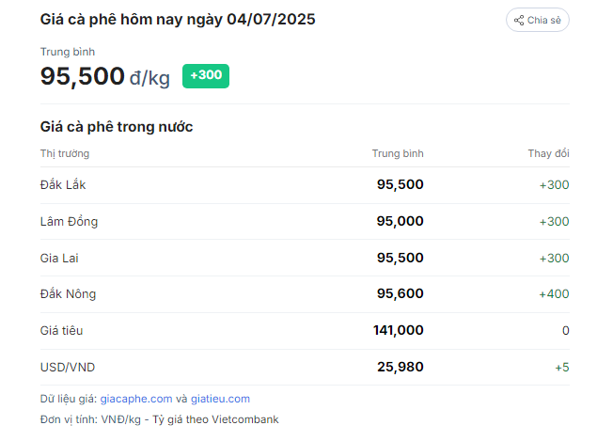Click the large 95,500 average price
The width and height of the screenshot is (597, 441).
coord(82,76)
